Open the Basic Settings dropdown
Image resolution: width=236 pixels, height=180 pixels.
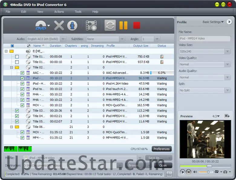pyautogui.click(x=213, y=22)
